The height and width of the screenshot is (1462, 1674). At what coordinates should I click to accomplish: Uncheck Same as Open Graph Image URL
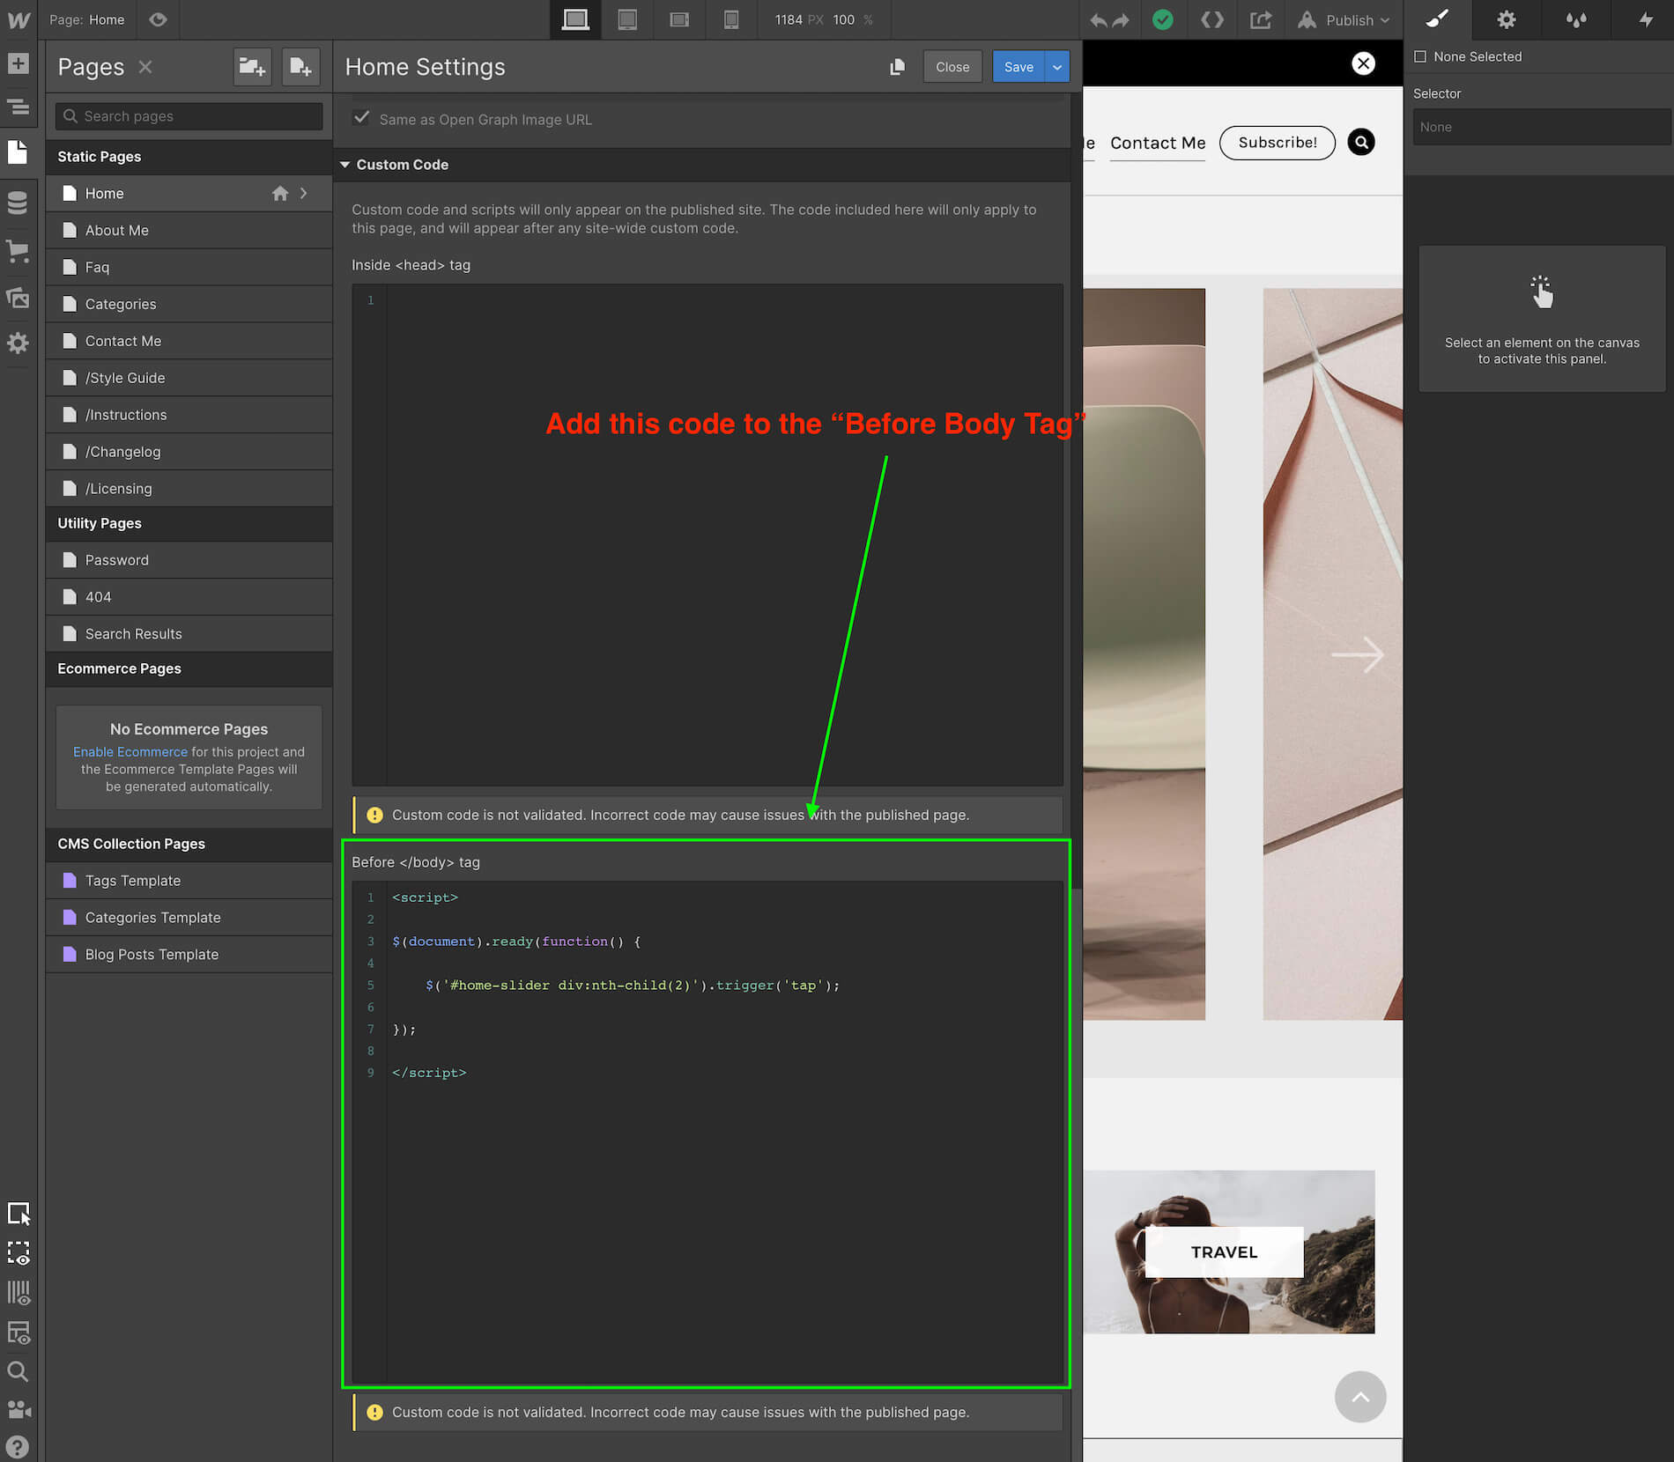tap(361, 118)
